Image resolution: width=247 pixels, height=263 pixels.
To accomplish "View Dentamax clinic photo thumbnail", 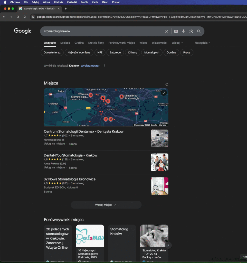I will pos(159,138).
